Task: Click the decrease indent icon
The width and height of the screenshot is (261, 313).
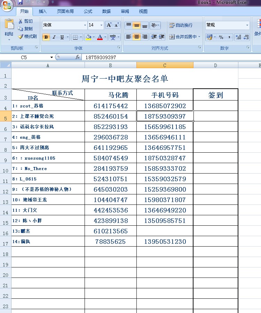Action: (x=154, y=37)
